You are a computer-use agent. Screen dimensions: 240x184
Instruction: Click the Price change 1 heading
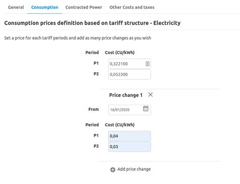coord(126,95)
